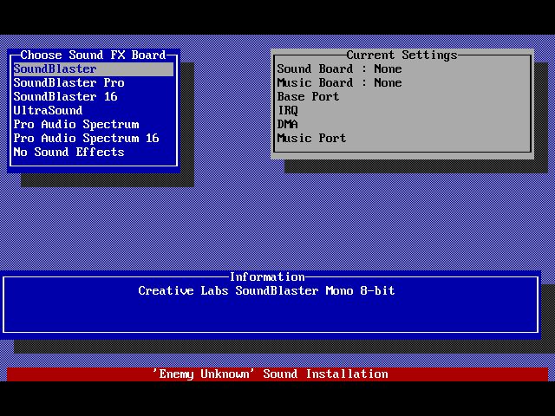This screenshot has height=416, width=555.
Task: Click the 'Enemy Unknown' Sound Installation bar
Action: 277,374
